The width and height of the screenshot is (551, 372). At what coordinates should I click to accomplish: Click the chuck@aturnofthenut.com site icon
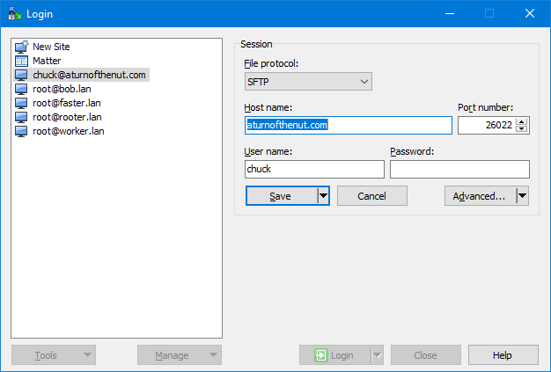(22, 75)
